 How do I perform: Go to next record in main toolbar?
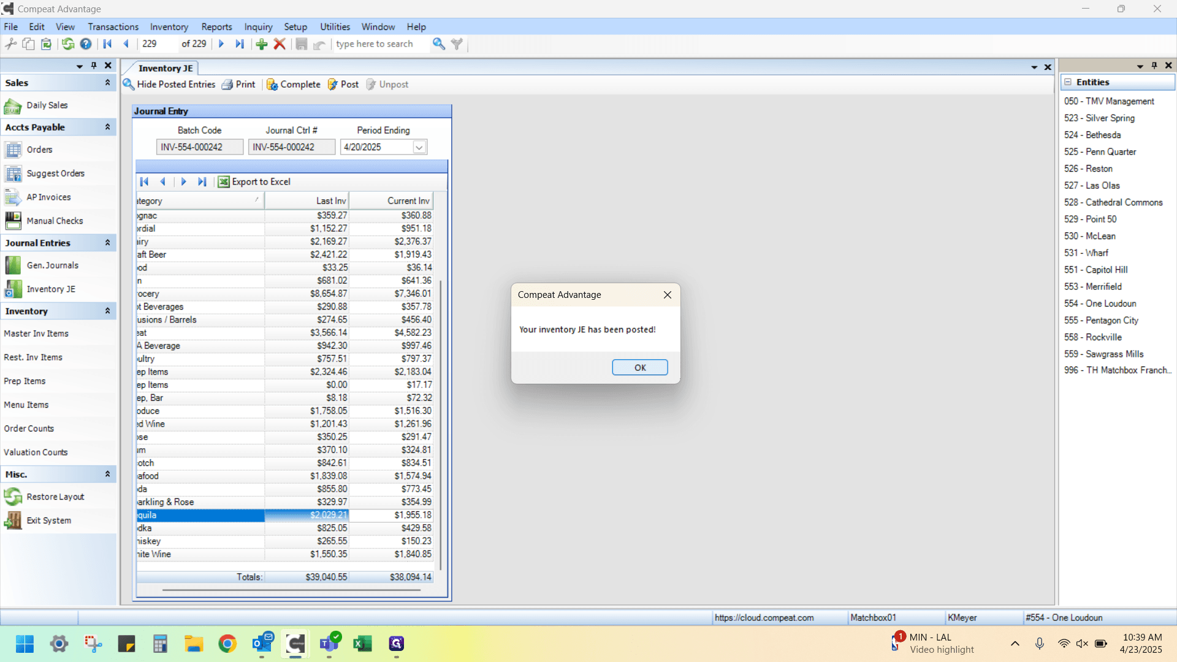(221, 44)
